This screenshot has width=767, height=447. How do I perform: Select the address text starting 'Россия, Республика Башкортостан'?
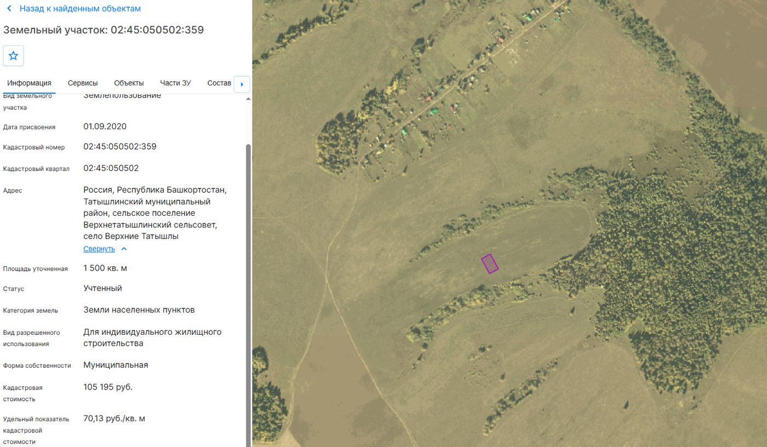coord(155,213)
